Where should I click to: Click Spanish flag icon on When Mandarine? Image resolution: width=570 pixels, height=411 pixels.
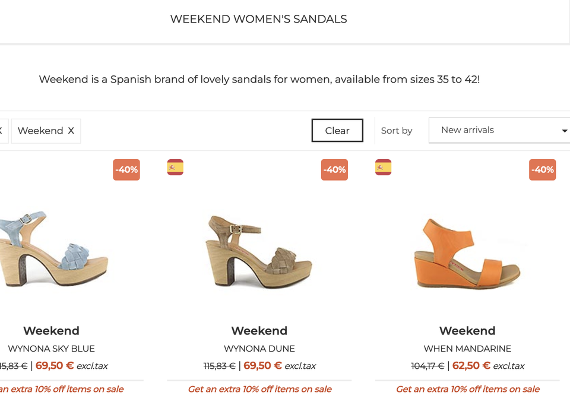[x=383, y=167]
